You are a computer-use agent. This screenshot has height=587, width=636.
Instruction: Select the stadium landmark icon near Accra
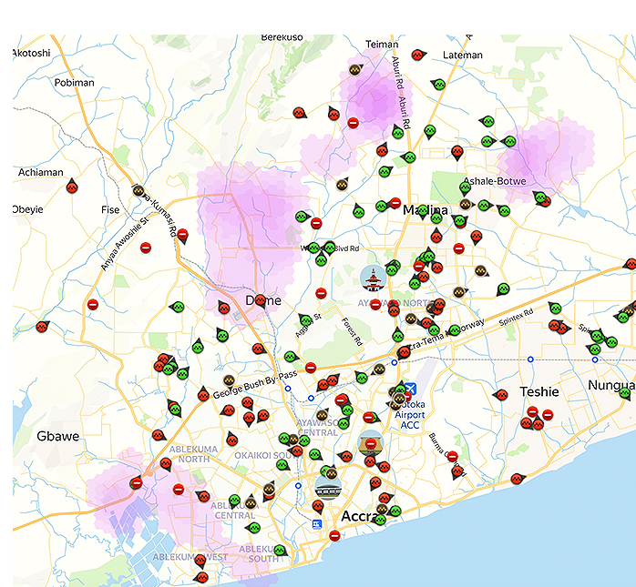[328, 486]
